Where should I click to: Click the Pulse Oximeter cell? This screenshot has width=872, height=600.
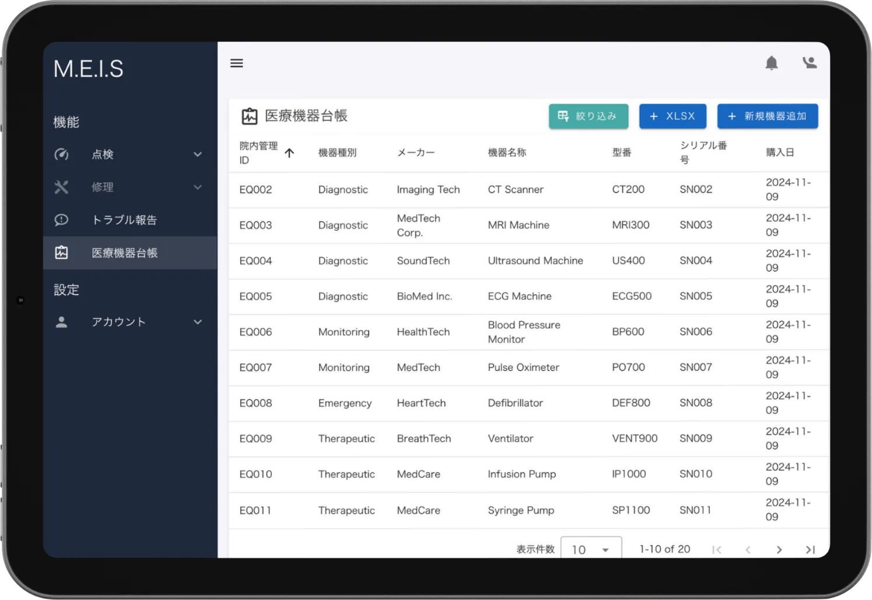[x=523, y=367]
